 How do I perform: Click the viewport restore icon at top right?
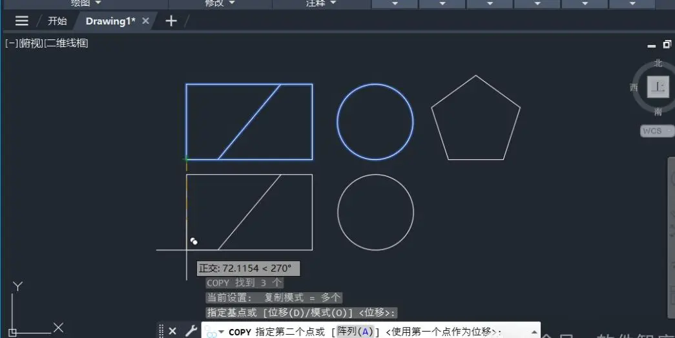[x=667, y=45]
